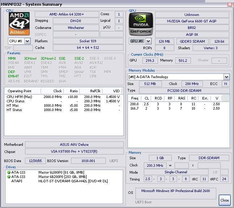Screen dimensions: 234x208
Task: Click the cache field 64 + 64 + 512
Action: click(88, 48)
